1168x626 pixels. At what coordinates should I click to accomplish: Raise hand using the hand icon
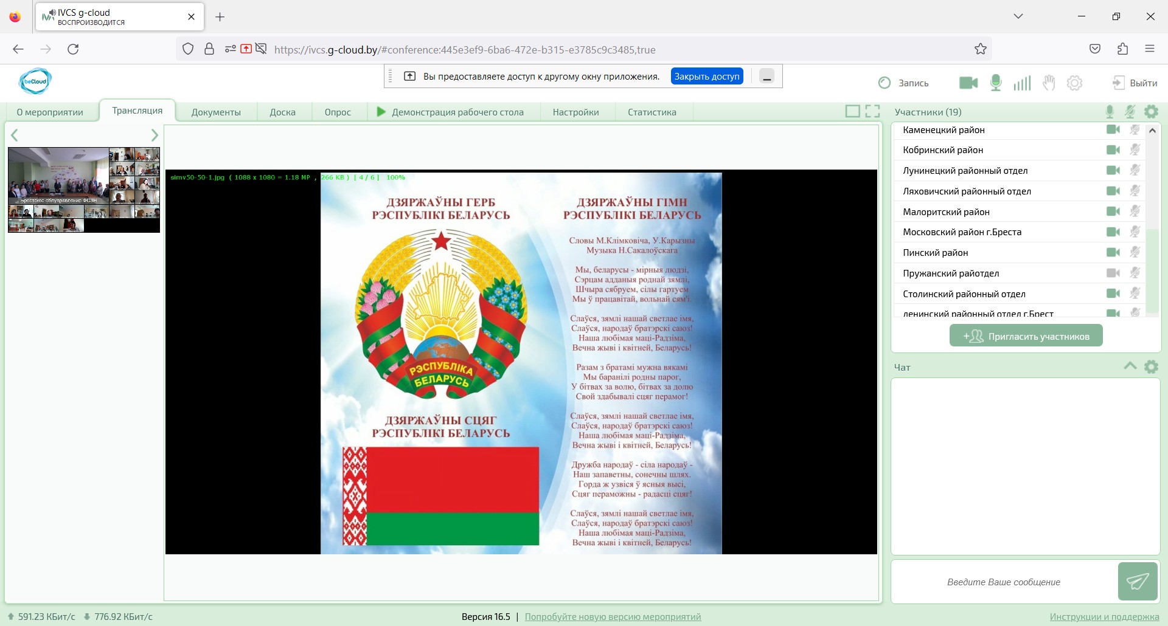point(1049,83)
